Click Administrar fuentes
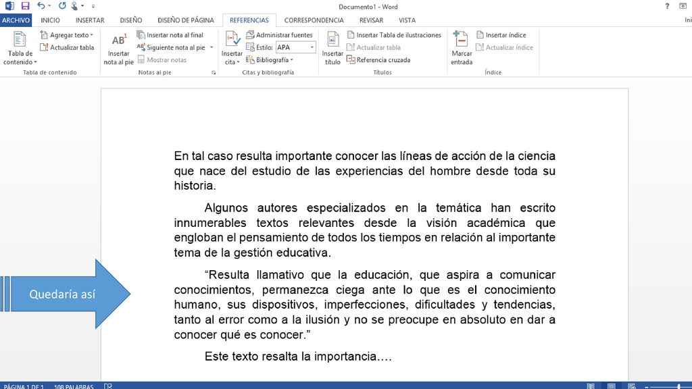The image size is (692, 389). click(279, 35)
